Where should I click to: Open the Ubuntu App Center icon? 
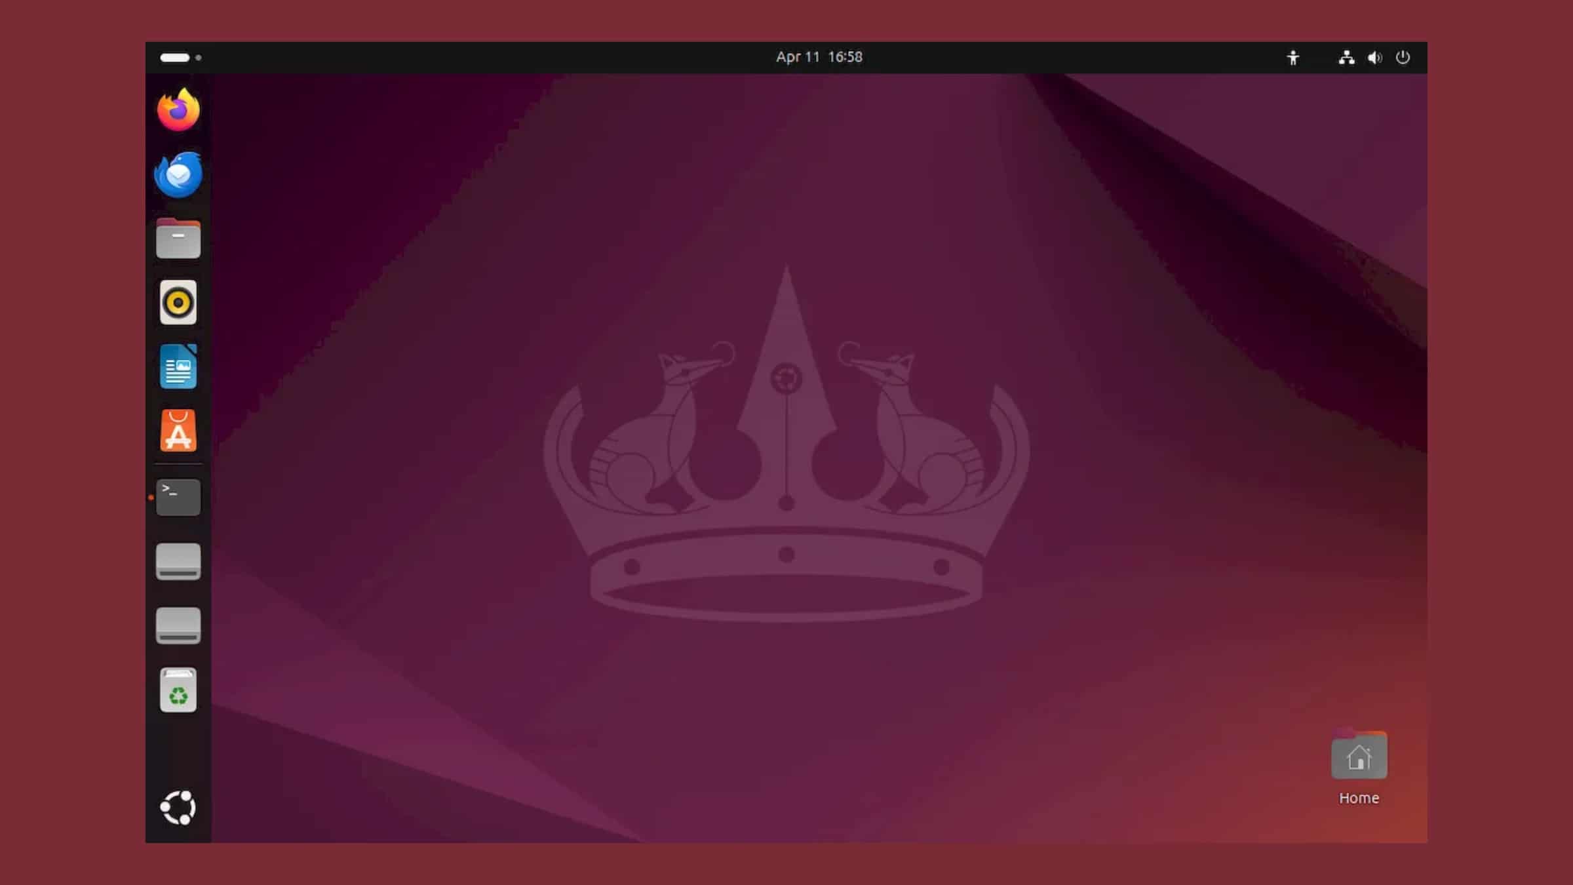pos(178,431)
